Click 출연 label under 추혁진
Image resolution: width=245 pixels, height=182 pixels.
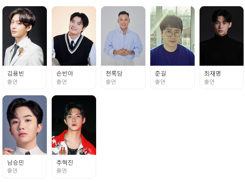coord(62,171)
